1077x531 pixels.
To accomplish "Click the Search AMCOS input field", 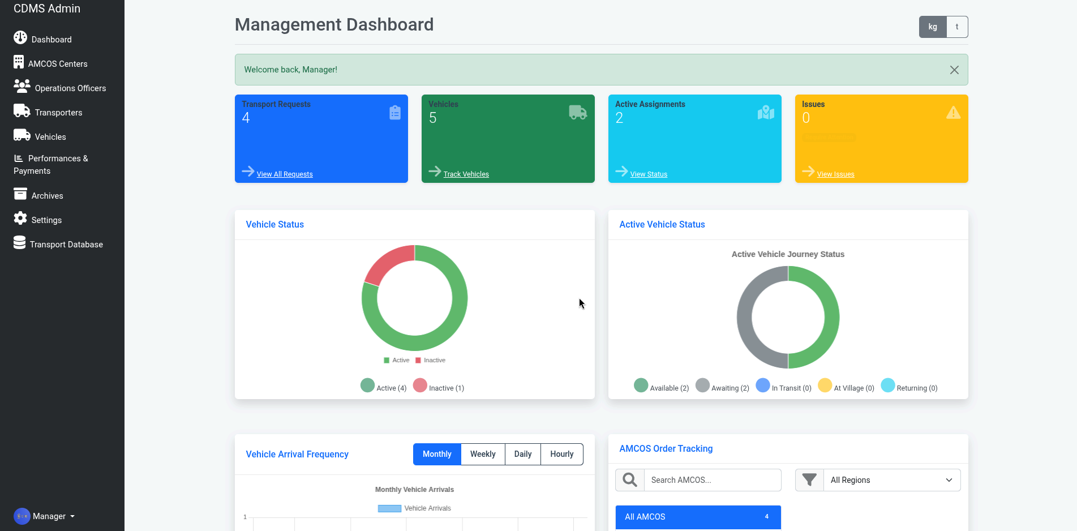I will point(713,480).
